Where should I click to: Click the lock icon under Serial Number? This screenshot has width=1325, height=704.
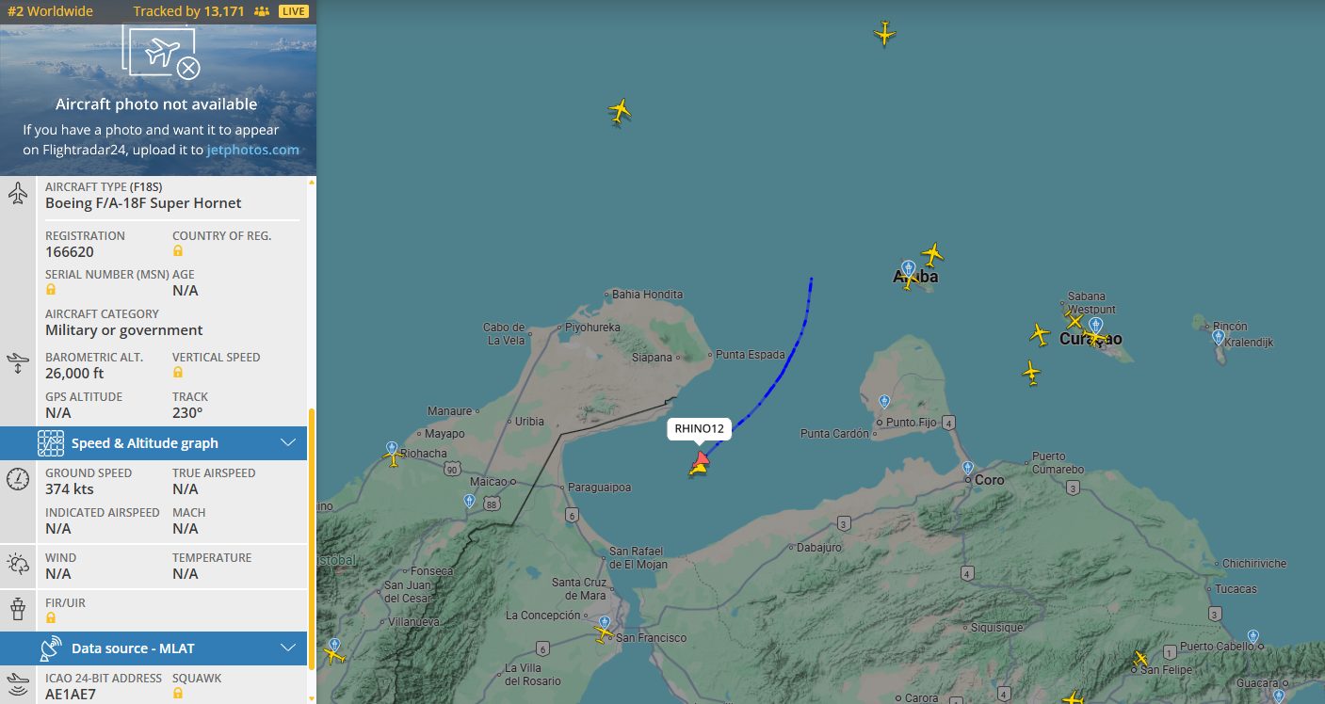pos(51,290)
